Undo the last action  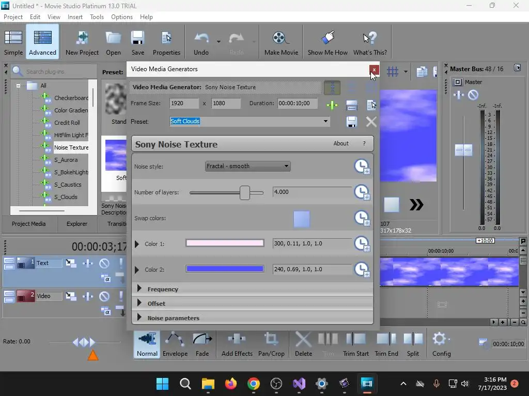coord(201,43)
